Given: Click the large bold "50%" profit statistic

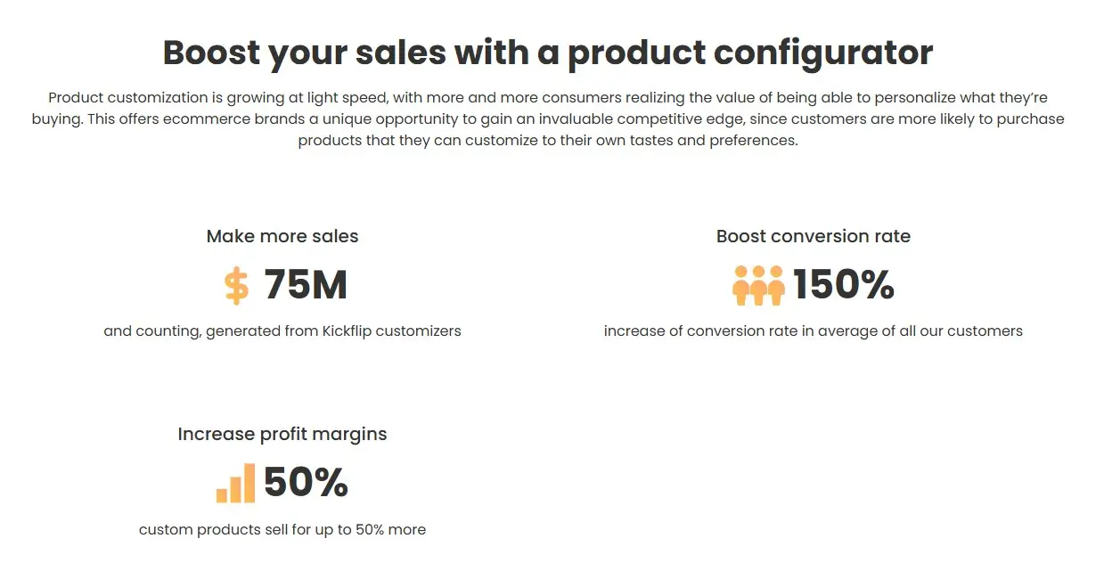Looking at the screenshot, I should (306, 483).
